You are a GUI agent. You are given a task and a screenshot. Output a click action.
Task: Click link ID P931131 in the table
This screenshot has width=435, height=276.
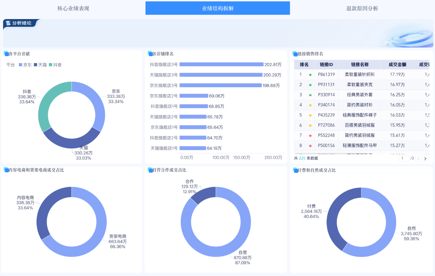326,85
